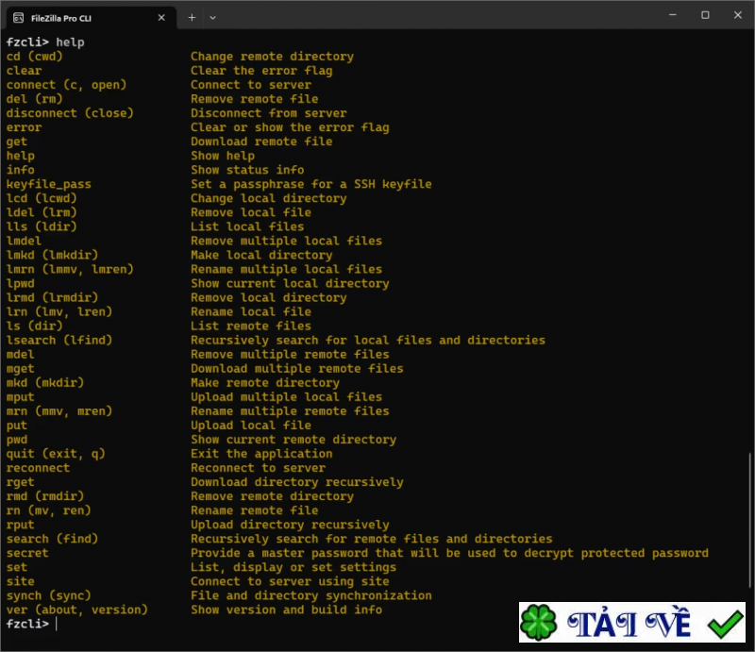Select the FileZilla Pro CLI tab
The image size is (755, 652).
[90, 18]
